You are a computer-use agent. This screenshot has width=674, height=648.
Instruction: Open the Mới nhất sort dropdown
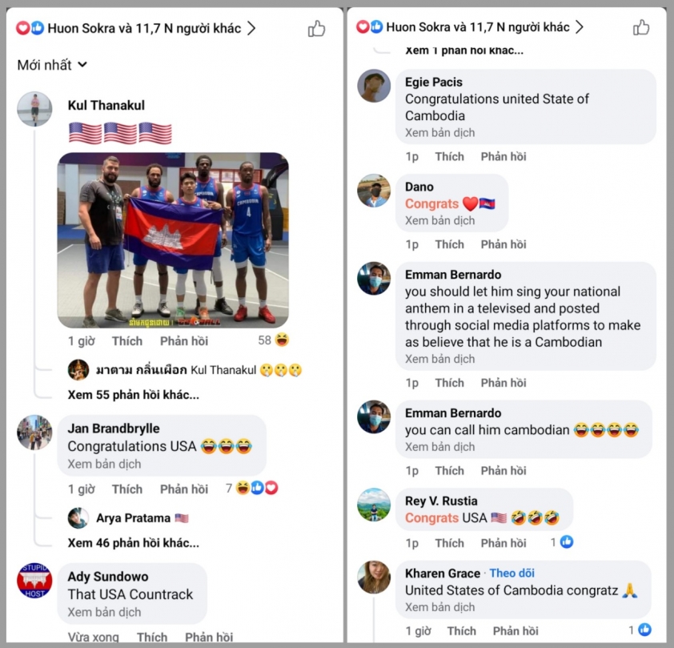click(52, 65)
